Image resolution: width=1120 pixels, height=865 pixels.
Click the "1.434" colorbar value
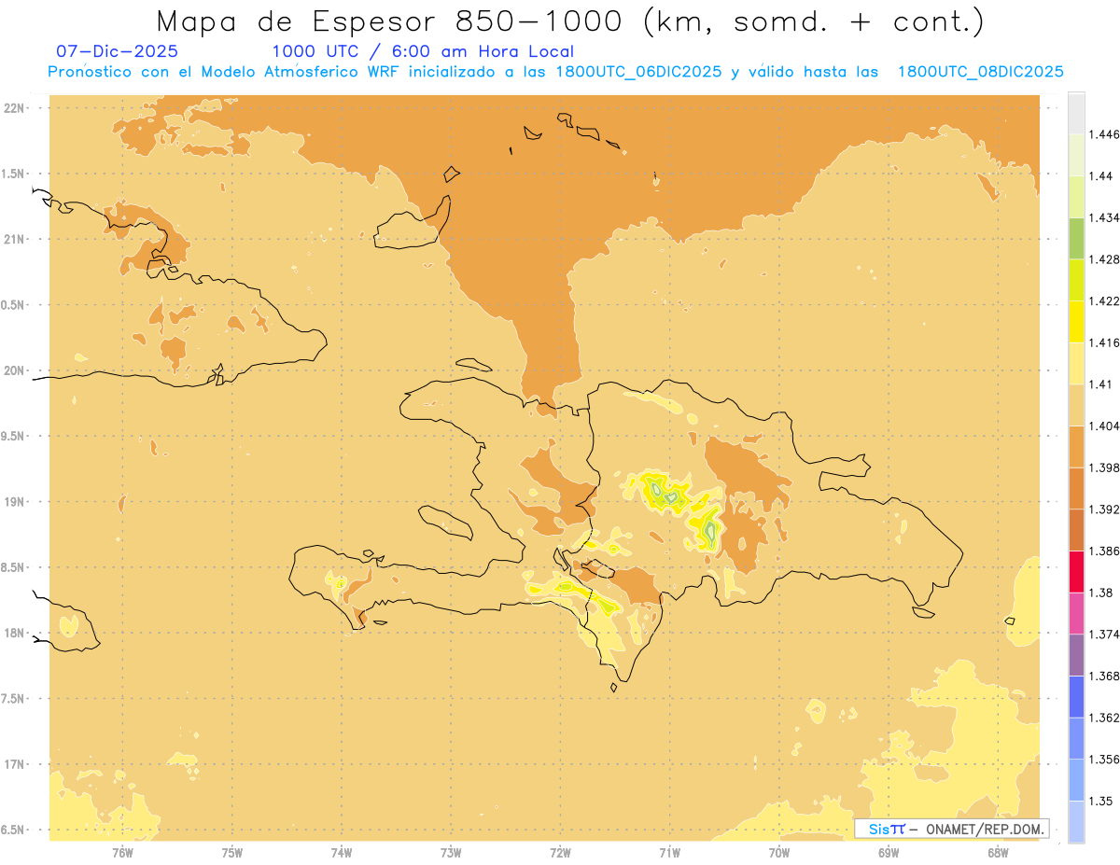[1104, 217]
